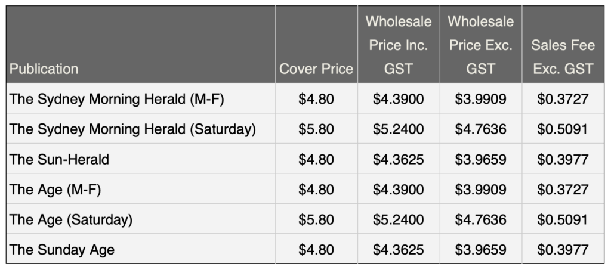This screenshot has height=270, width=611.
Task: Select The Age (Saturday) cover price $5.80
Action: click(x=316, y=219)
